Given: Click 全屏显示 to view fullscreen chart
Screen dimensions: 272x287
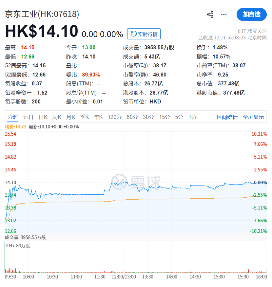Looking at the screenshot, I should (253, 117).
